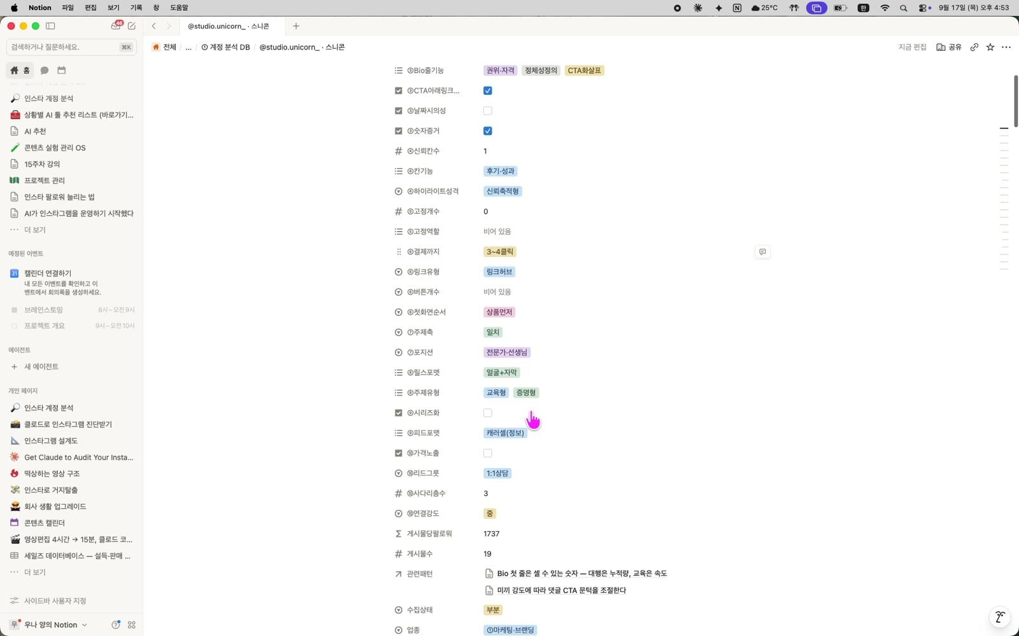Open the templates grid icon at sidebar bottom
The image size is (1019, 636).
point(132,625)
